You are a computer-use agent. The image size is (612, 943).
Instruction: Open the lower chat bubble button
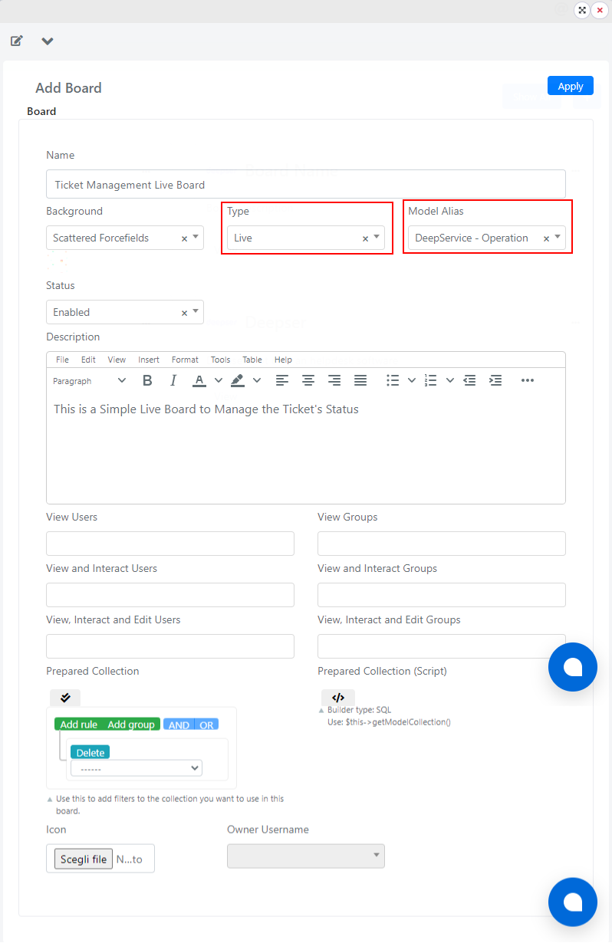click(573, 902)
